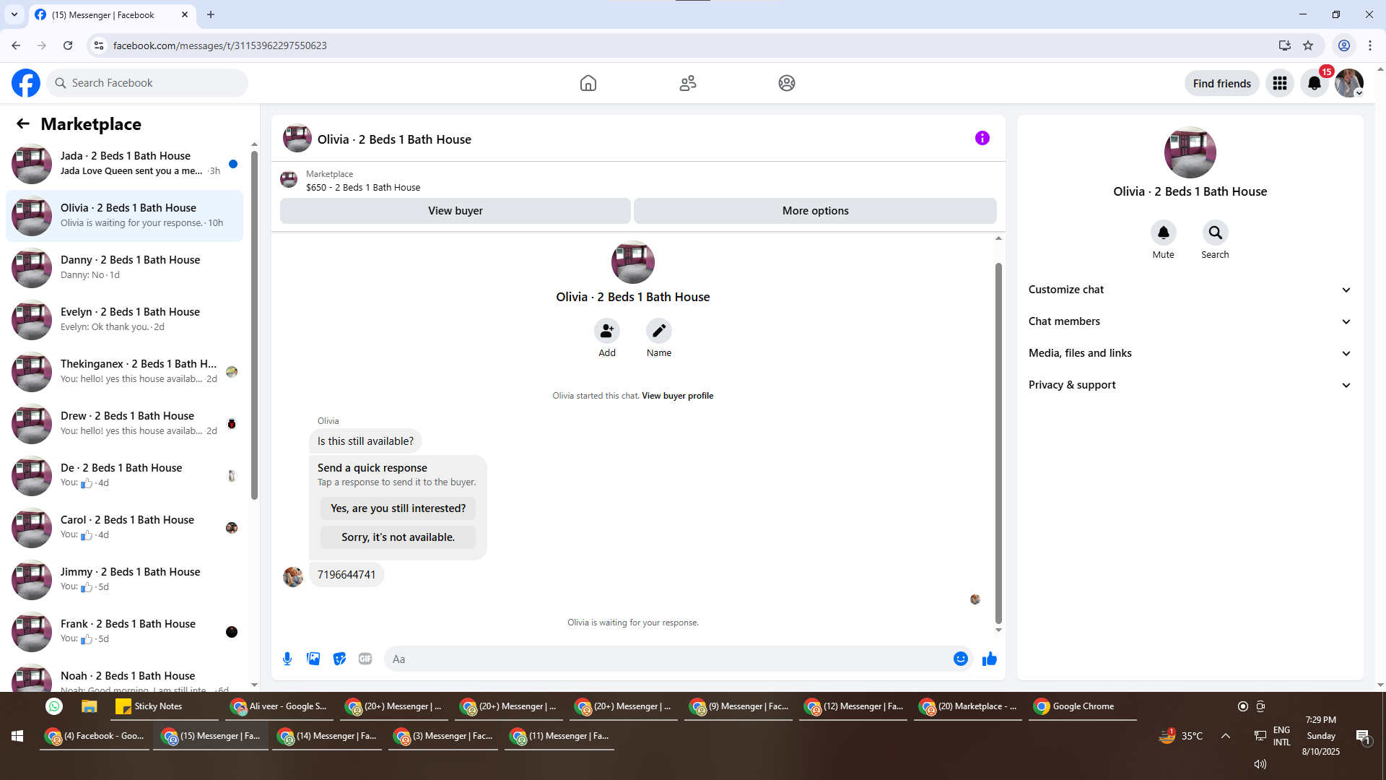Click the voice clip microphone icon

pyautogui.click(x=287, y=659)
